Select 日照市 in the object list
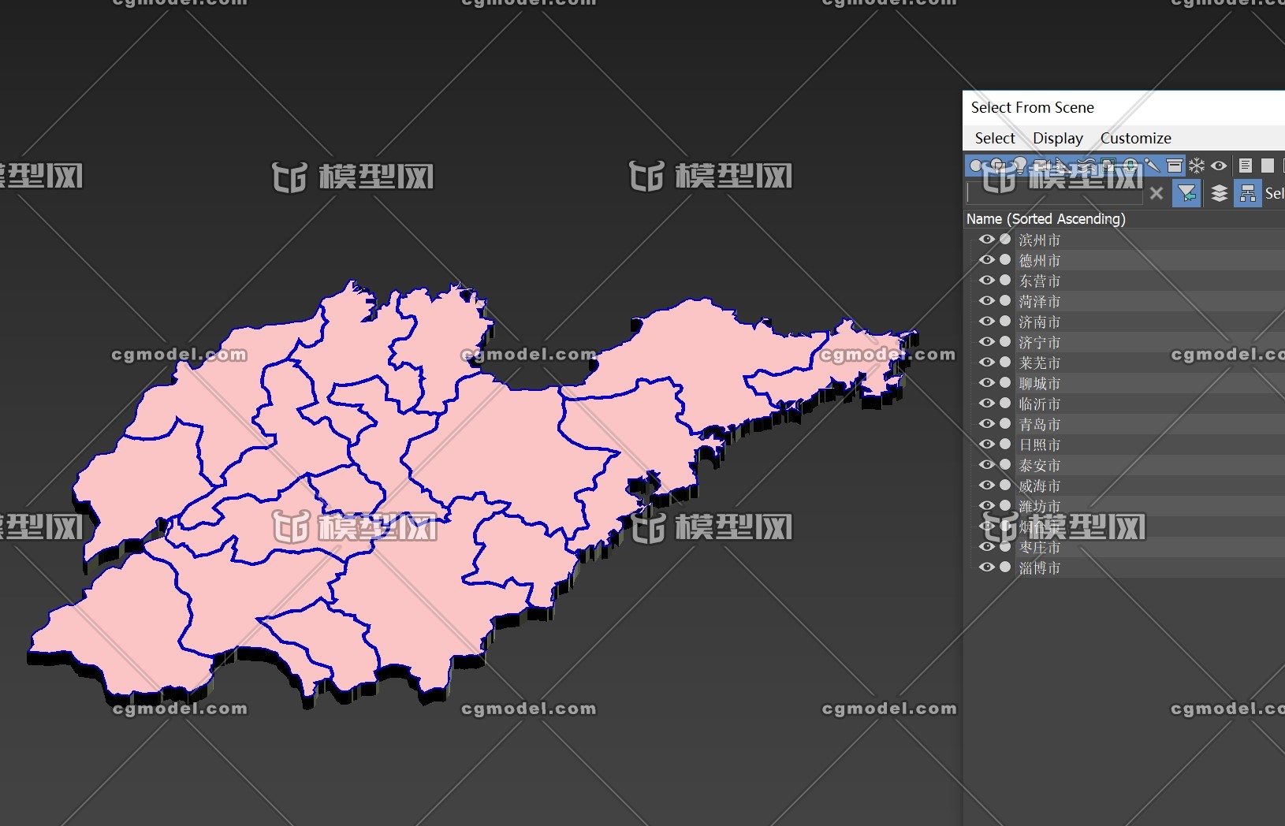The image size is (1285, 826). pyautogui.click(x=1039, y=445)
